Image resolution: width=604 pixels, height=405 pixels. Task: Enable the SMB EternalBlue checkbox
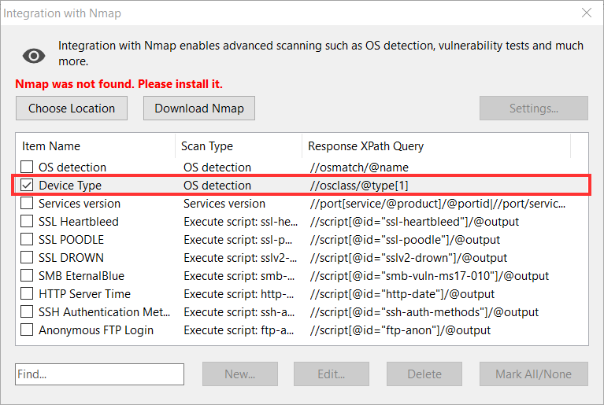28,276
